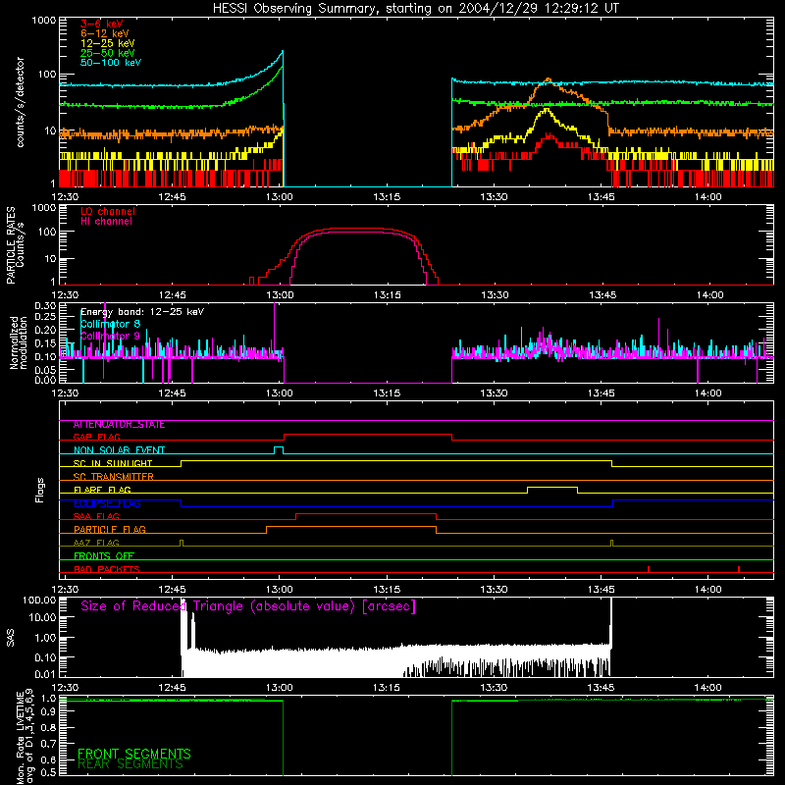The width and height of the screenshot is (785, 785).
Task: Select the 50-100 keV legend label
Action: point(111,63)
